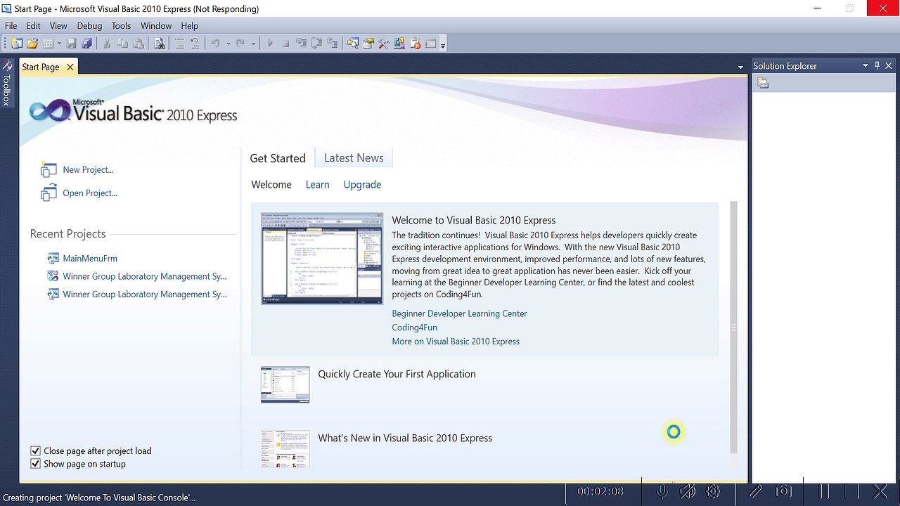The width and height of the screenshot is (900, 506).
Task: Open the Window menu
Action: click(156, 25)
